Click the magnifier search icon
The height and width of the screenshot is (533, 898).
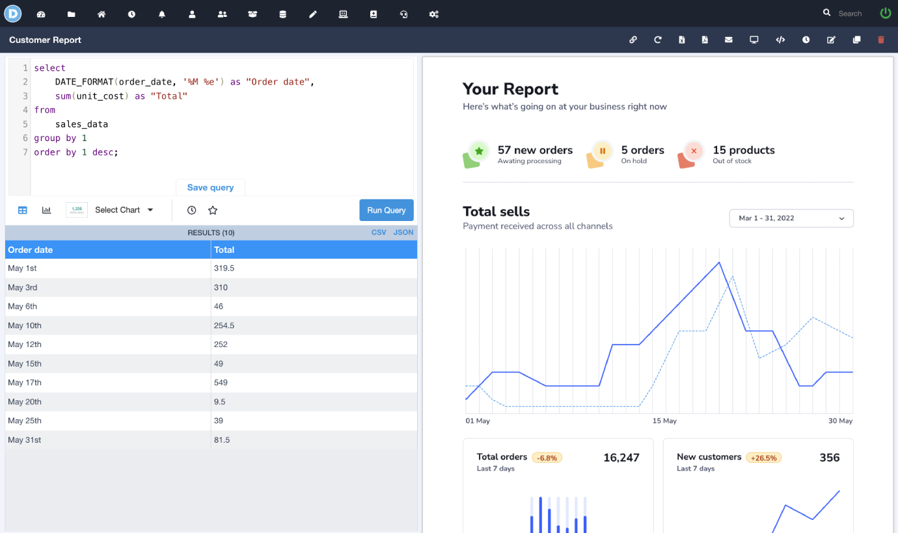827,12
